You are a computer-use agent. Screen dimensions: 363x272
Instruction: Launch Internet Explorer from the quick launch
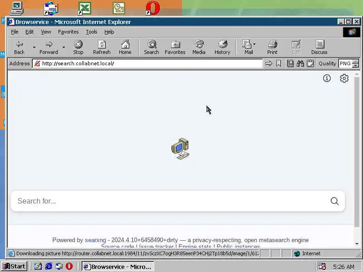49,267
